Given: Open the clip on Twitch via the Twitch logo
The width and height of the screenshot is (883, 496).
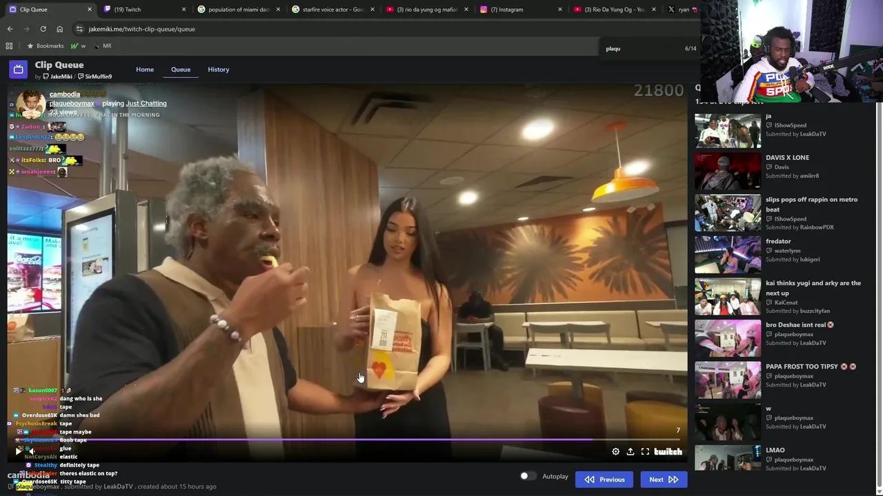Looking at the screenshot, I should (668, 452).
